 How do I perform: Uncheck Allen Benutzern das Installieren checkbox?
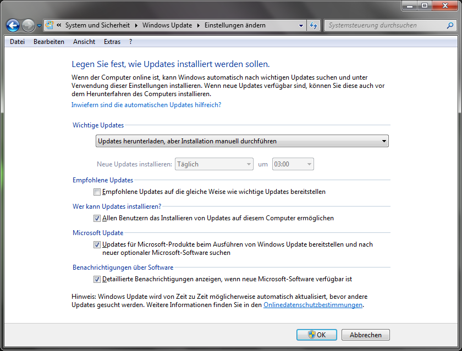tap(97, 218)
